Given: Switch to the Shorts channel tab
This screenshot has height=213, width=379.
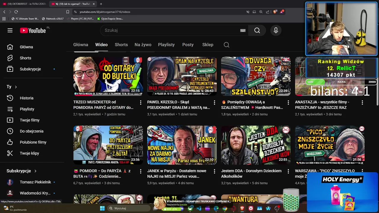Looking at the screenshot, I should [121, 45].
